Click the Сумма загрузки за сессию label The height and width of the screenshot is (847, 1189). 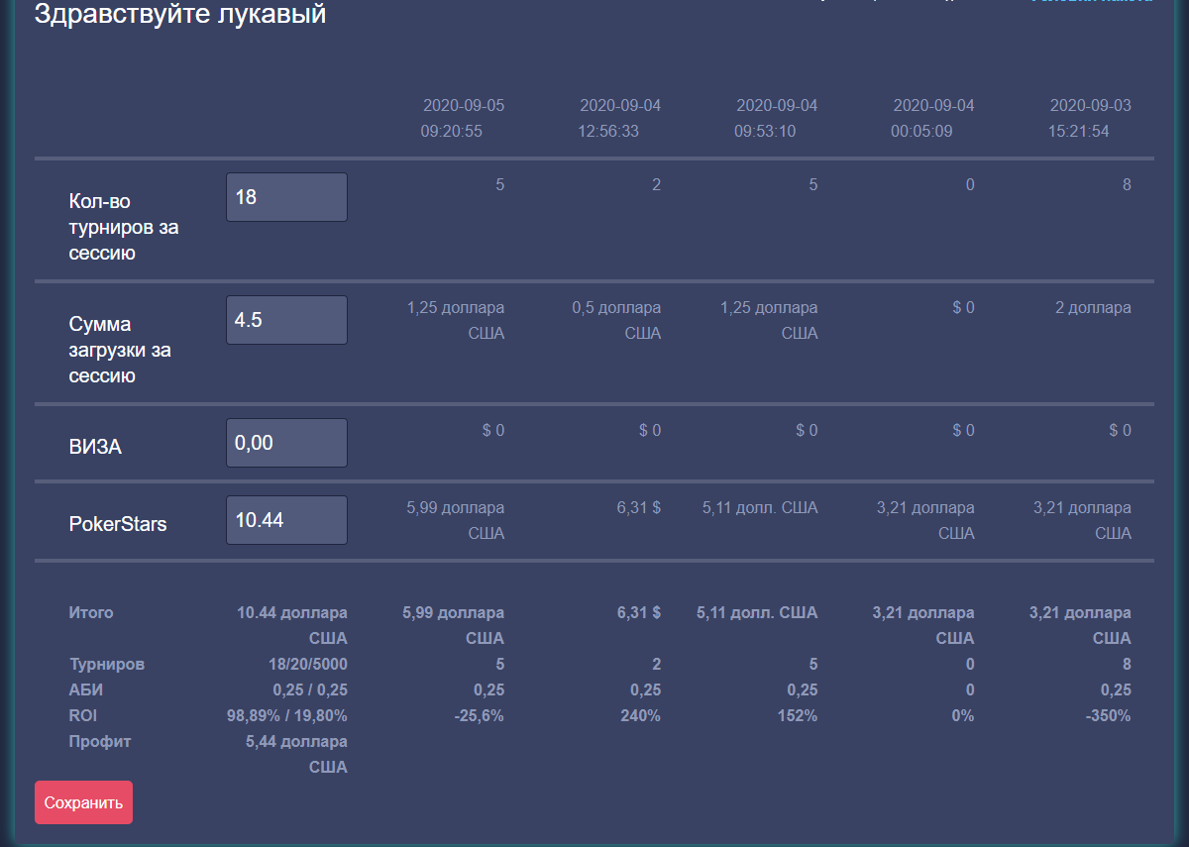pos(120,350)
